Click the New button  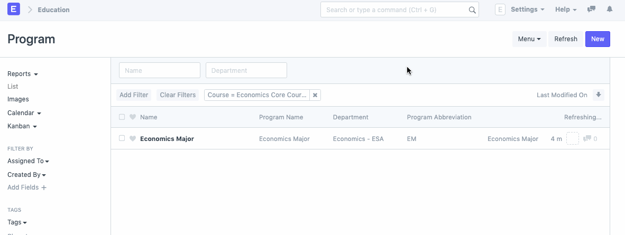(x=598, y=39)
